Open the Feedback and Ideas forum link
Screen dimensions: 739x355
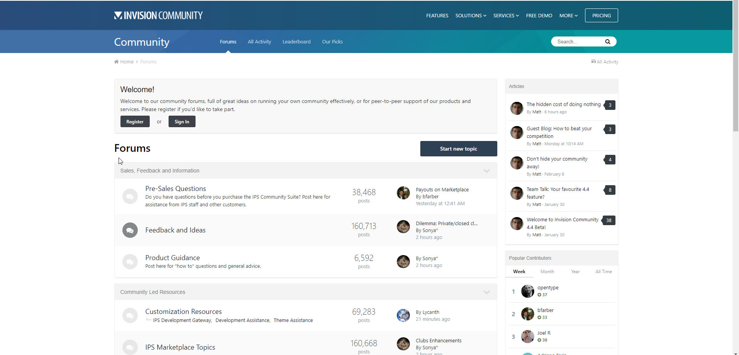click(x=176, y=230)
